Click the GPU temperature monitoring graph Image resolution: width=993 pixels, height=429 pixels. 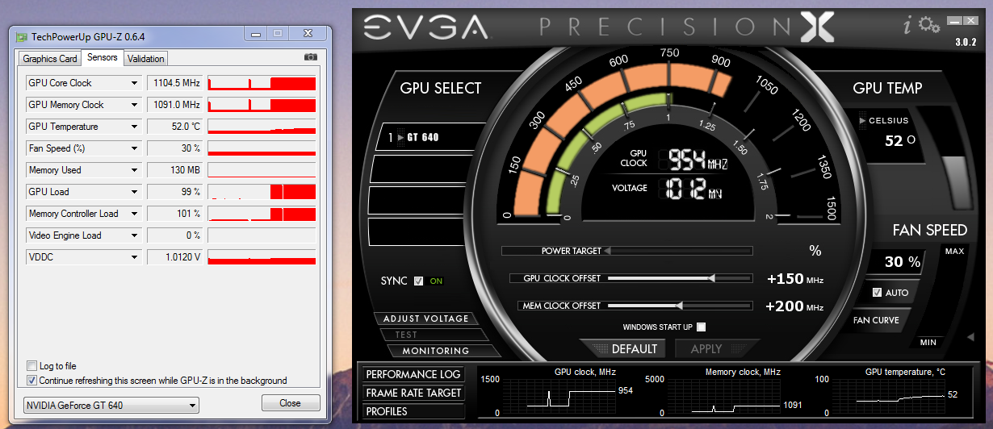tap(889, 397)
